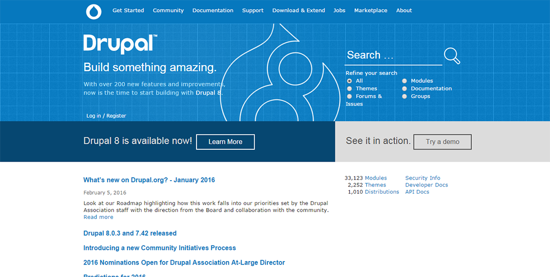Open the Jobs nav item
Screen dimensions: 550x277
tap(339, 10)
